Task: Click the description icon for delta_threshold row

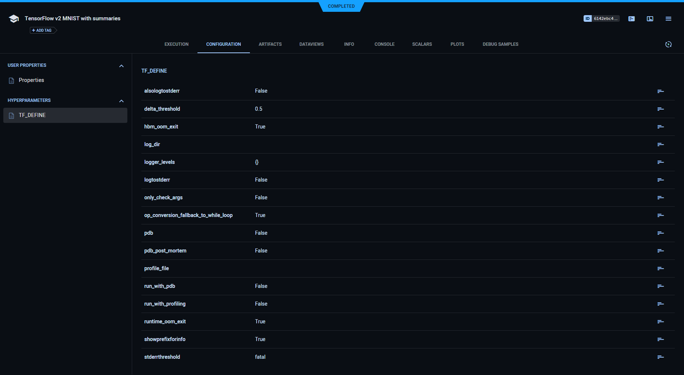Action: point(660,109)
